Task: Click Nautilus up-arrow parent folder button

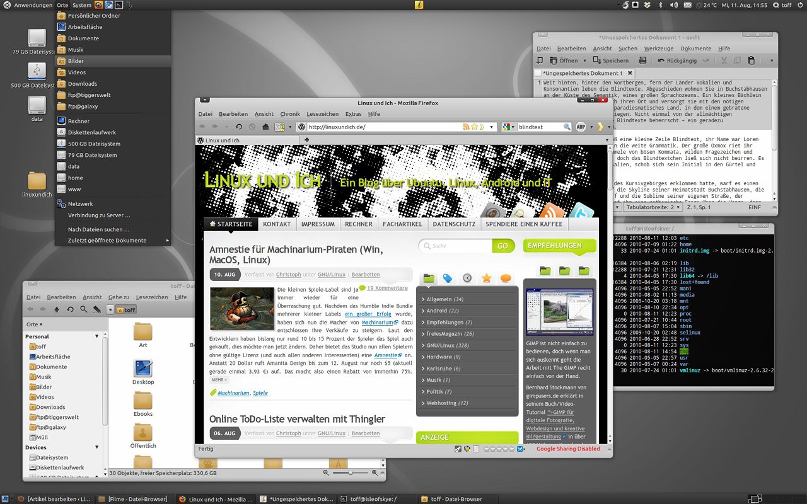Action: click(x=57, y=309)
